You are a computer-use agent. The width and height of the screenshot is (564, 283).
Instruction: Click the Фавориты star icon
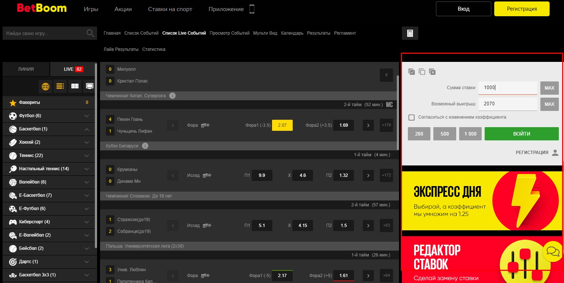(13, 102)
